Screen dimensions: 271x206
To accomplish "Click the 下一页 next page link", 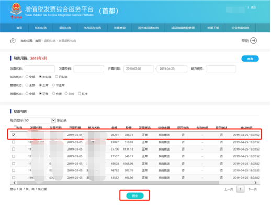I will coord(252,189).
